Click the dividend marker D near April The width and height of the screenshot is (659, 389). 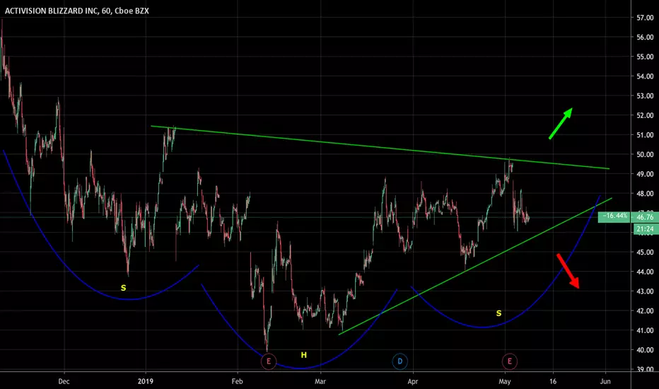pyautogui.click(x=400, y=361)
